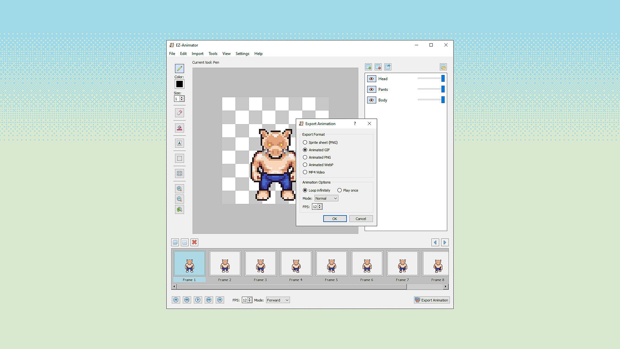Screen dimensions: 620x349
Task: Choose the rectangular selection tool
Action: [180, 158]
